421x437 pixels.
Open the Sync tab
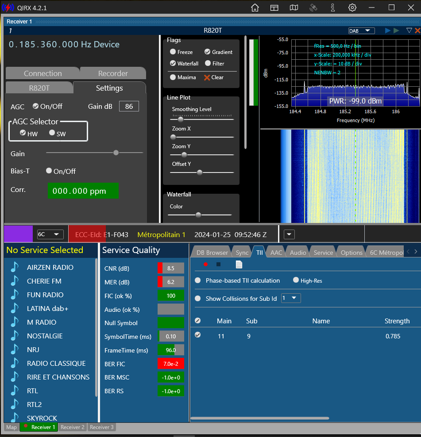click(242, 253)
